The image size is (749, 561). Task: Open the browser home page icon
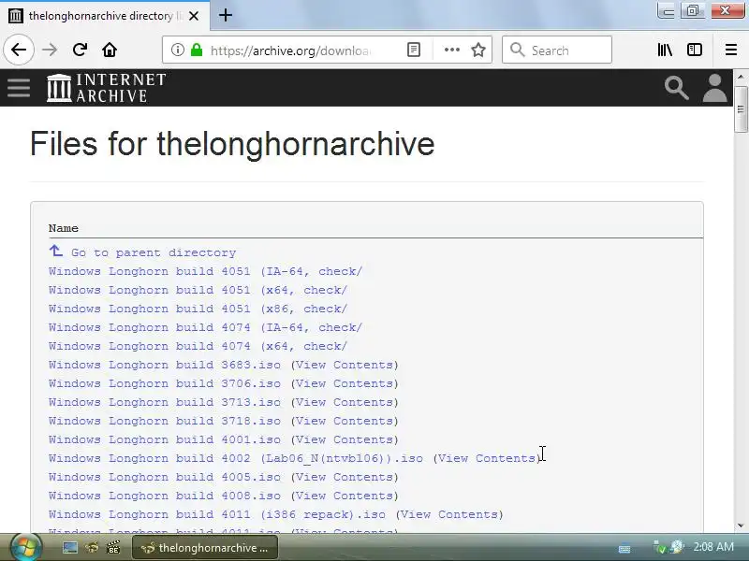(110, 50)
